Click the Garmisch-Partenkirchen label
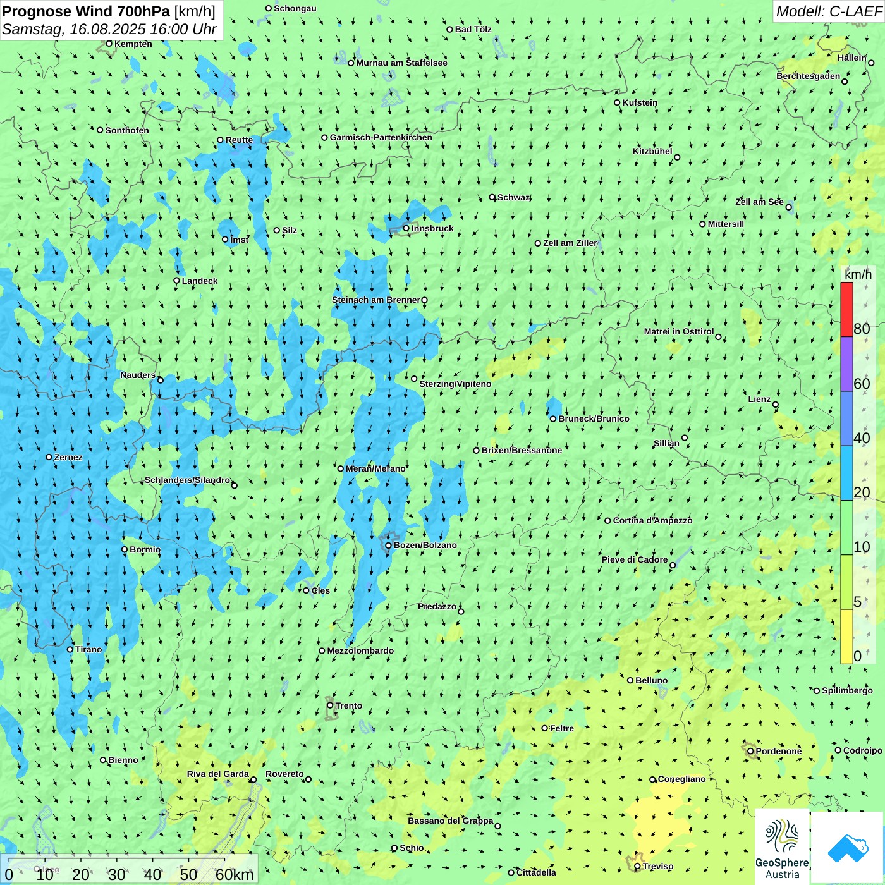This screenshot has width=885, height=885. click(x=381, y=137)
